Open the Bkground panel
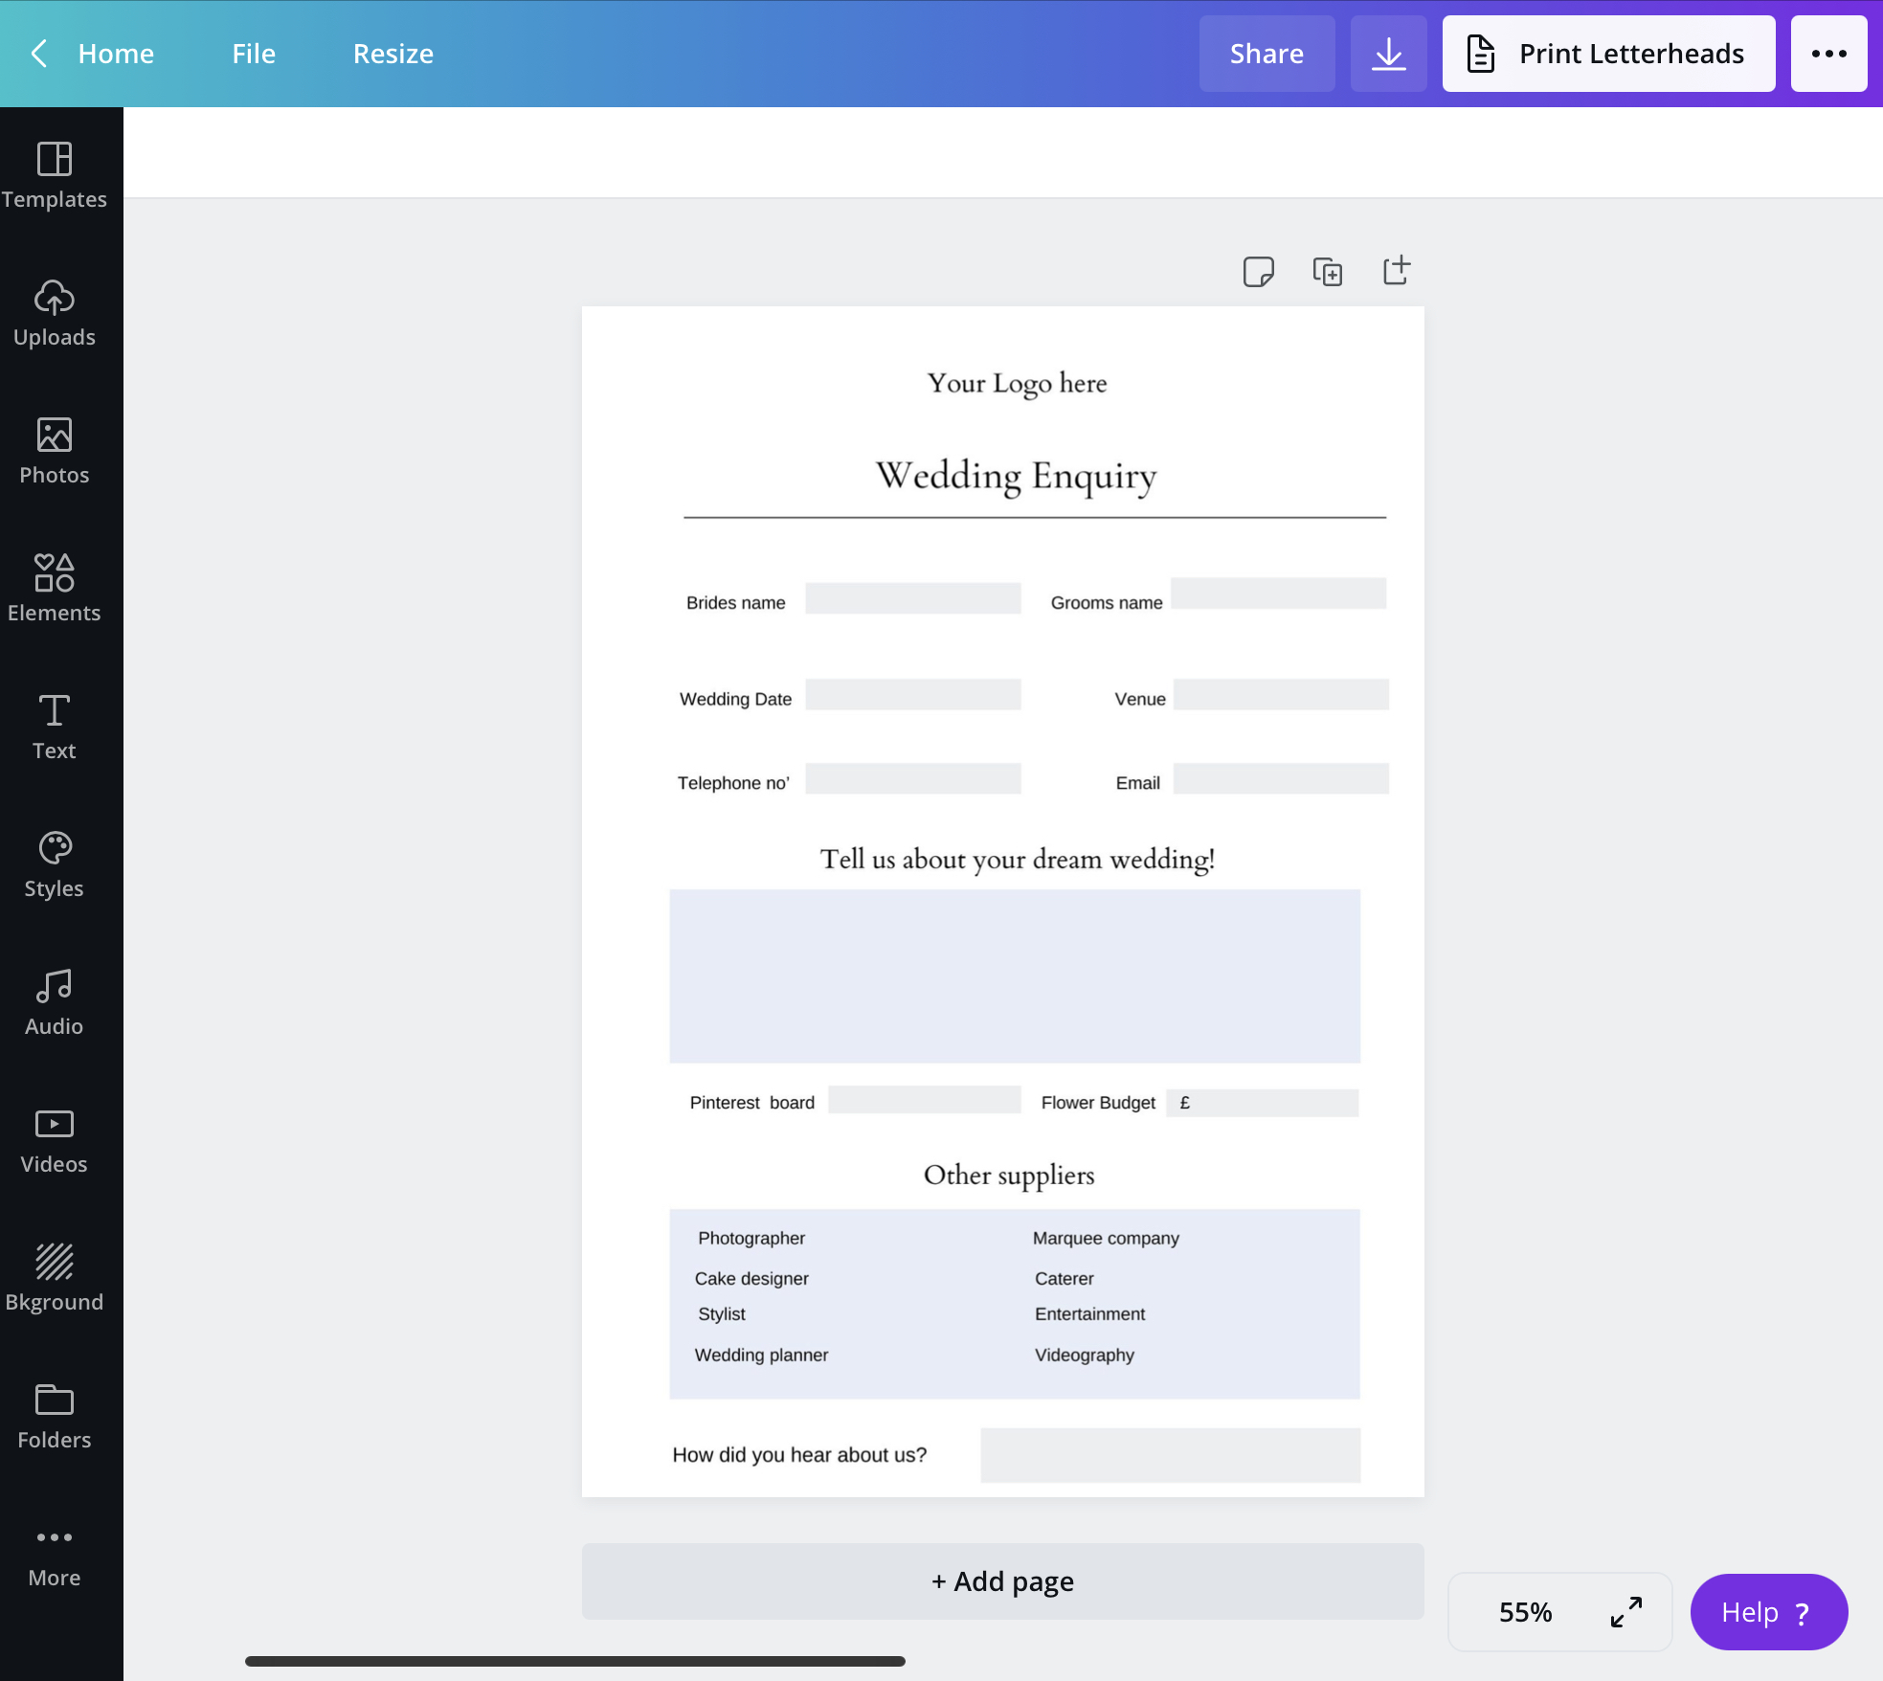The height and width of the screenshot is (1681, 1883). pos(55,1278)
